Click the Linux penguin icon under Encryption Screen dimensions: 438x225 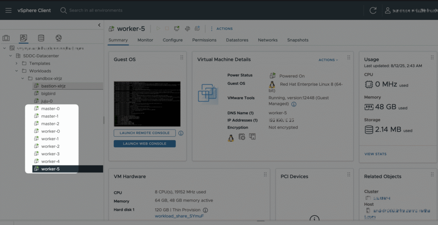click(231, 138)
